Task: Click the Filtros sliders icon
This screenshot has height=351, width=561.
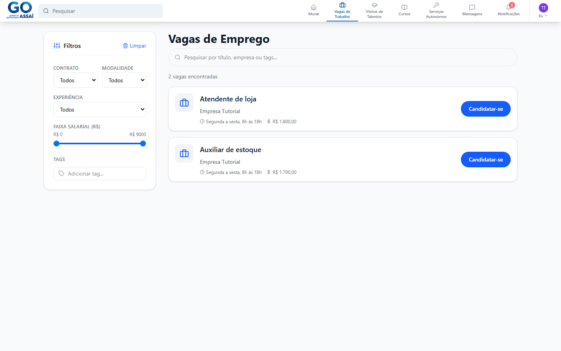Action: point(57,46)
